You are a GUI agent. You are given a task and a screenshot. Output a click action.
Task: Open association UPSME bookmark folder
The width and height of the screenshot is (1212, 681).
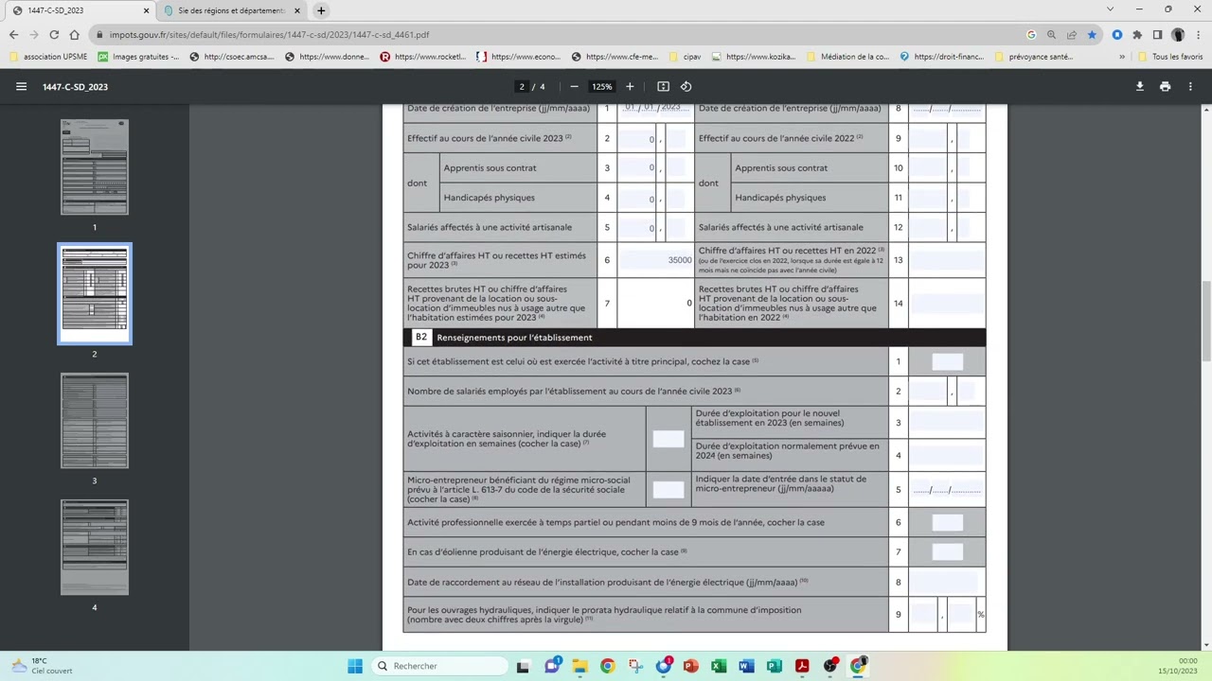point(48,57)
